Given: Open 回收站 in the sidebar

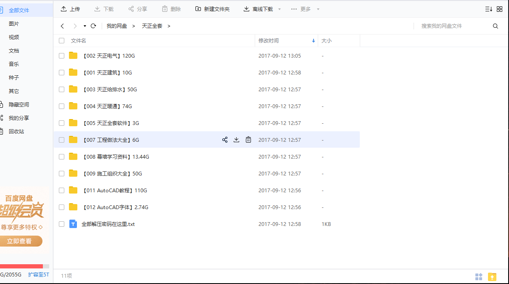Looking at the screenshot, I should pos(16,132).
